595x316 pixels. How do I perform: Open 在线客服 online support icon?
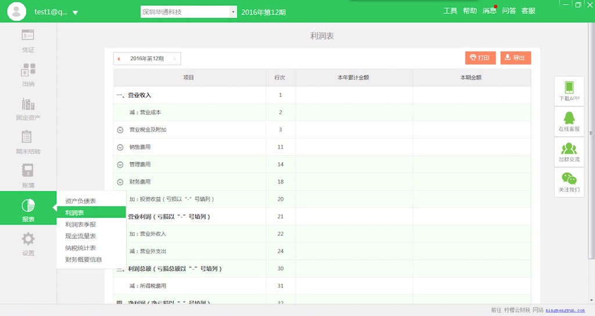point(569,118)
